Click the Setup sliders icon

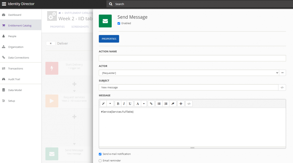(3, 101)
